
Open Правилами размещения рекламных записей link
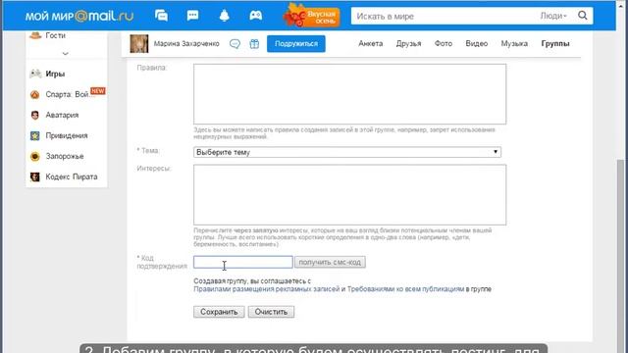point(266,289)
